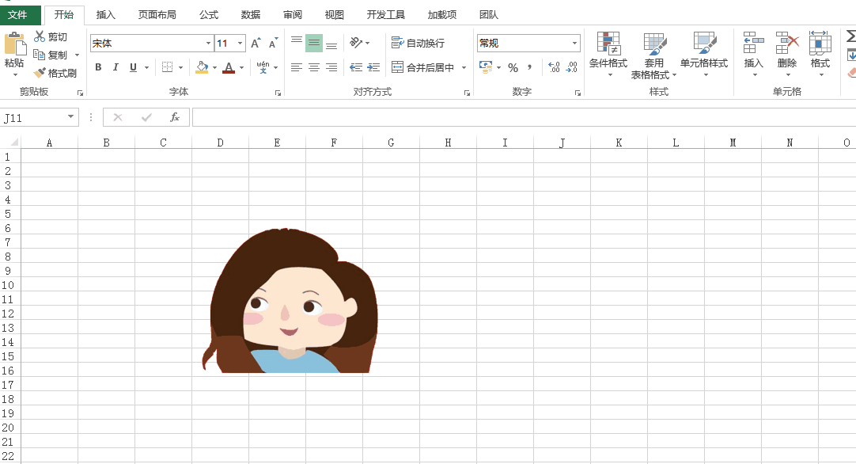The height and width of the screenshot is (464, 856).
Task: Expand the Merge & Center (合并后居中) arrow
Action: point(464,67)
